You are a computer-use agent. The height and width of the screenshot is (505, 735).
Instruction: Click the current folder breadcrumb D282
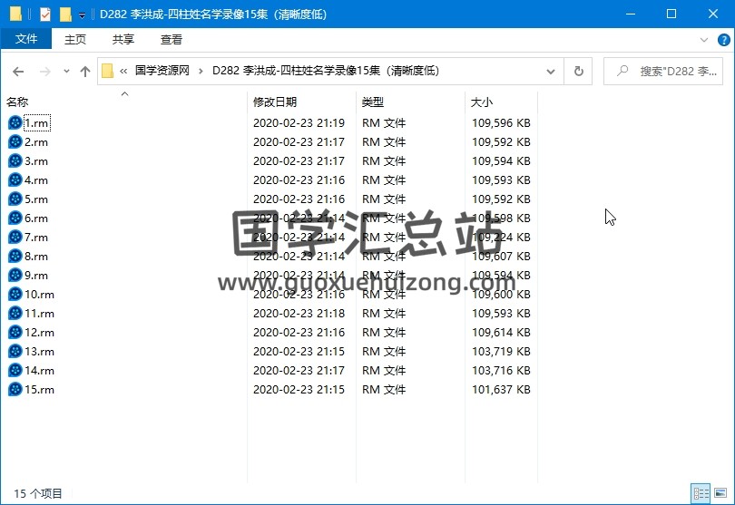(326, 71)
